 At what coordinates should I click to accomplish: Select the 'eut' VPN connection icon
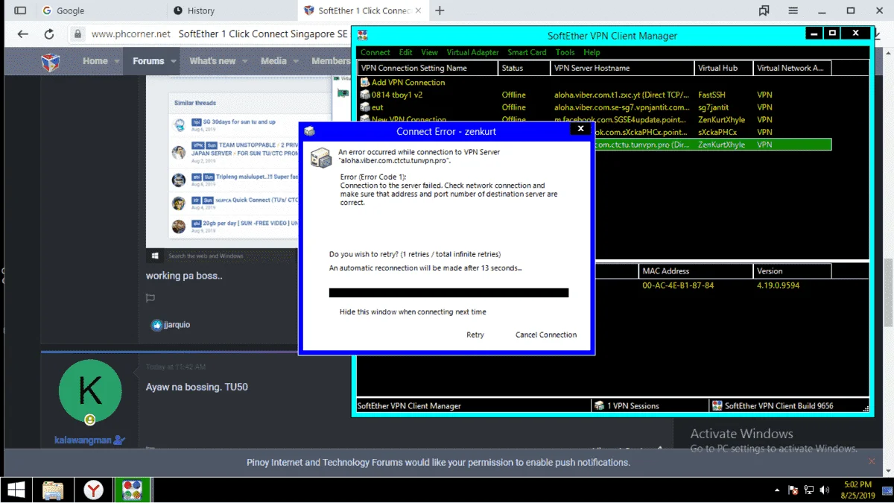point(364,107)
